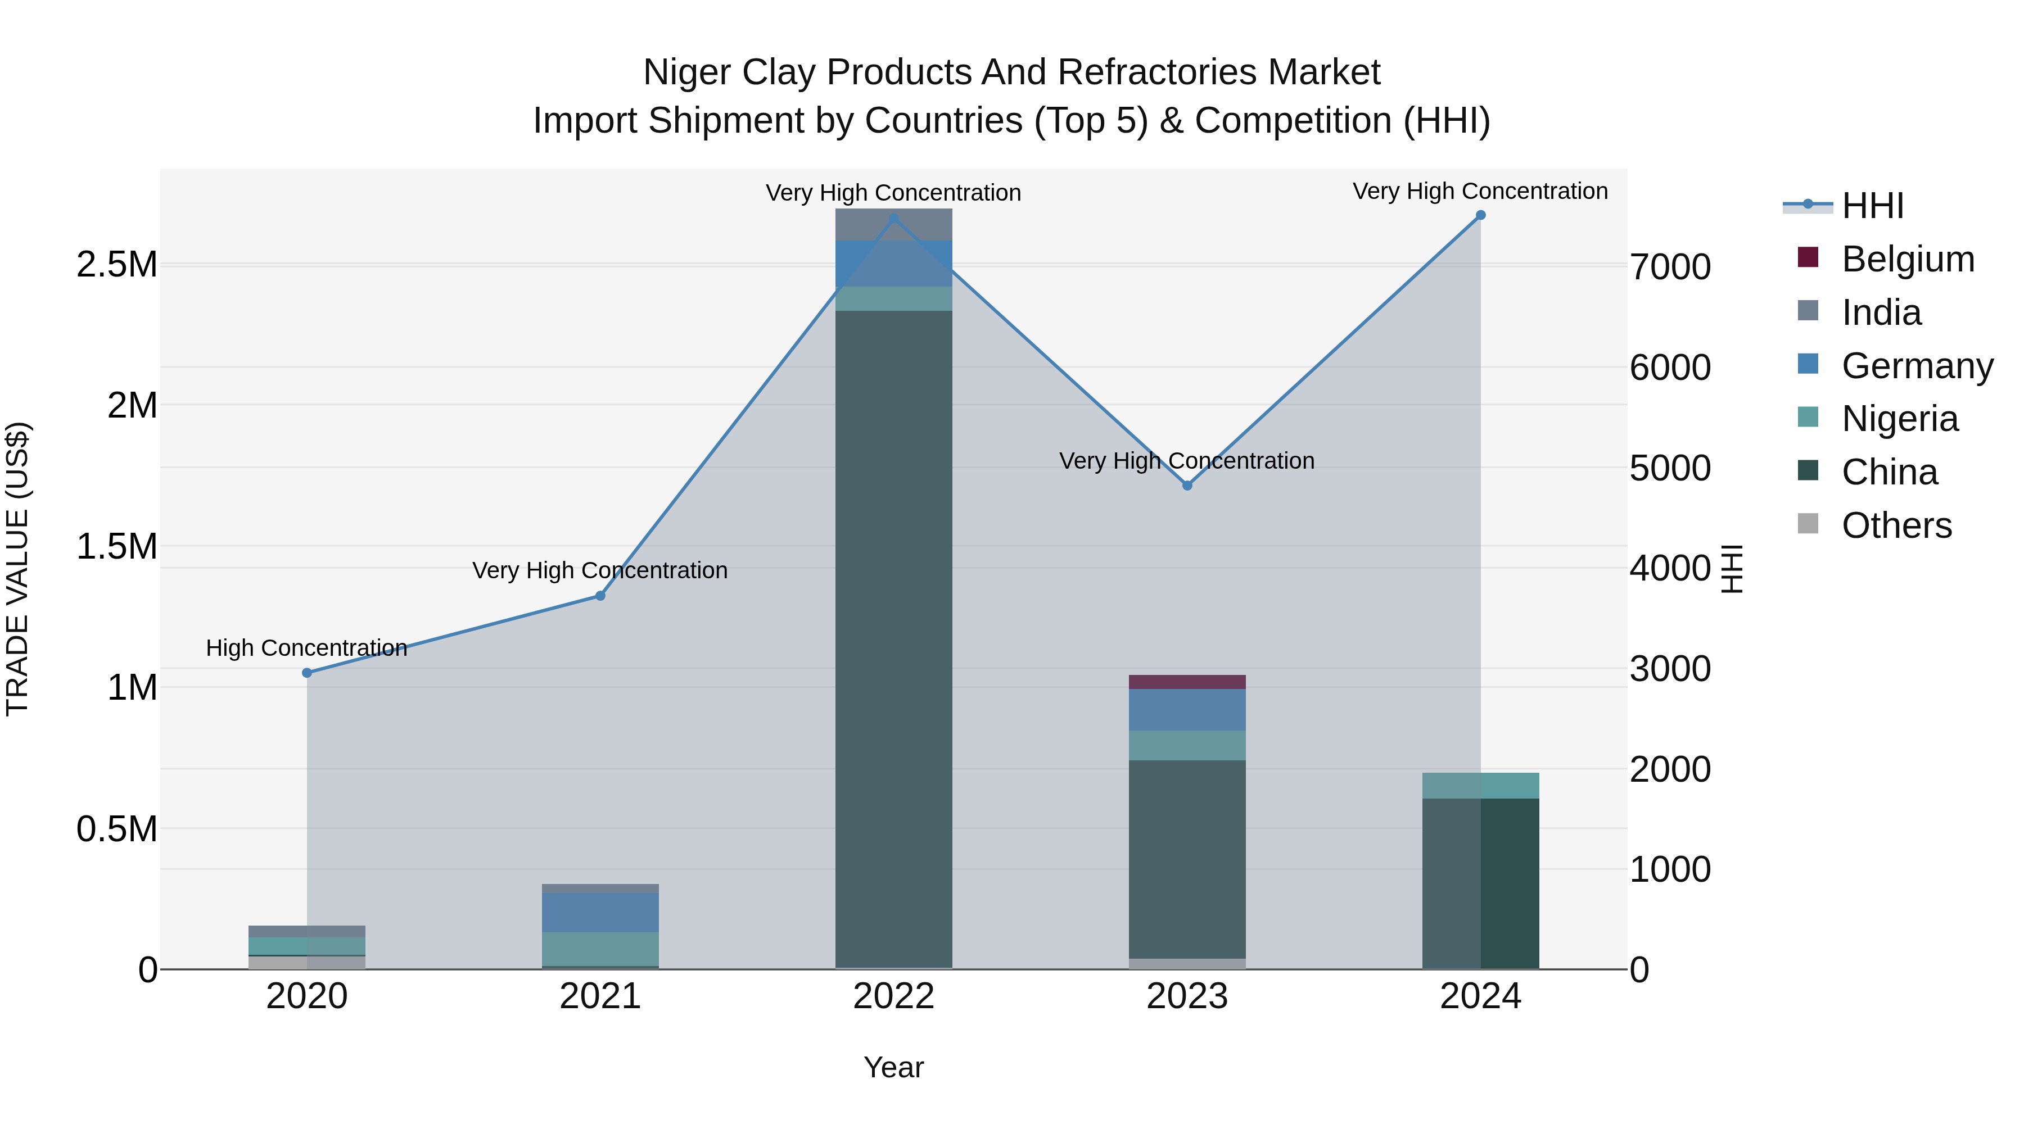Click the '5000' right axis tick label

tap(1670, 468)
